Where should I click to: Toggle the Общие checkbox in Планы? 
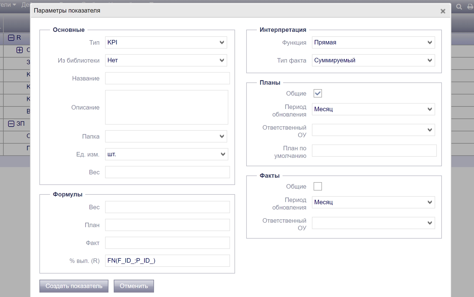click(317, 93)
